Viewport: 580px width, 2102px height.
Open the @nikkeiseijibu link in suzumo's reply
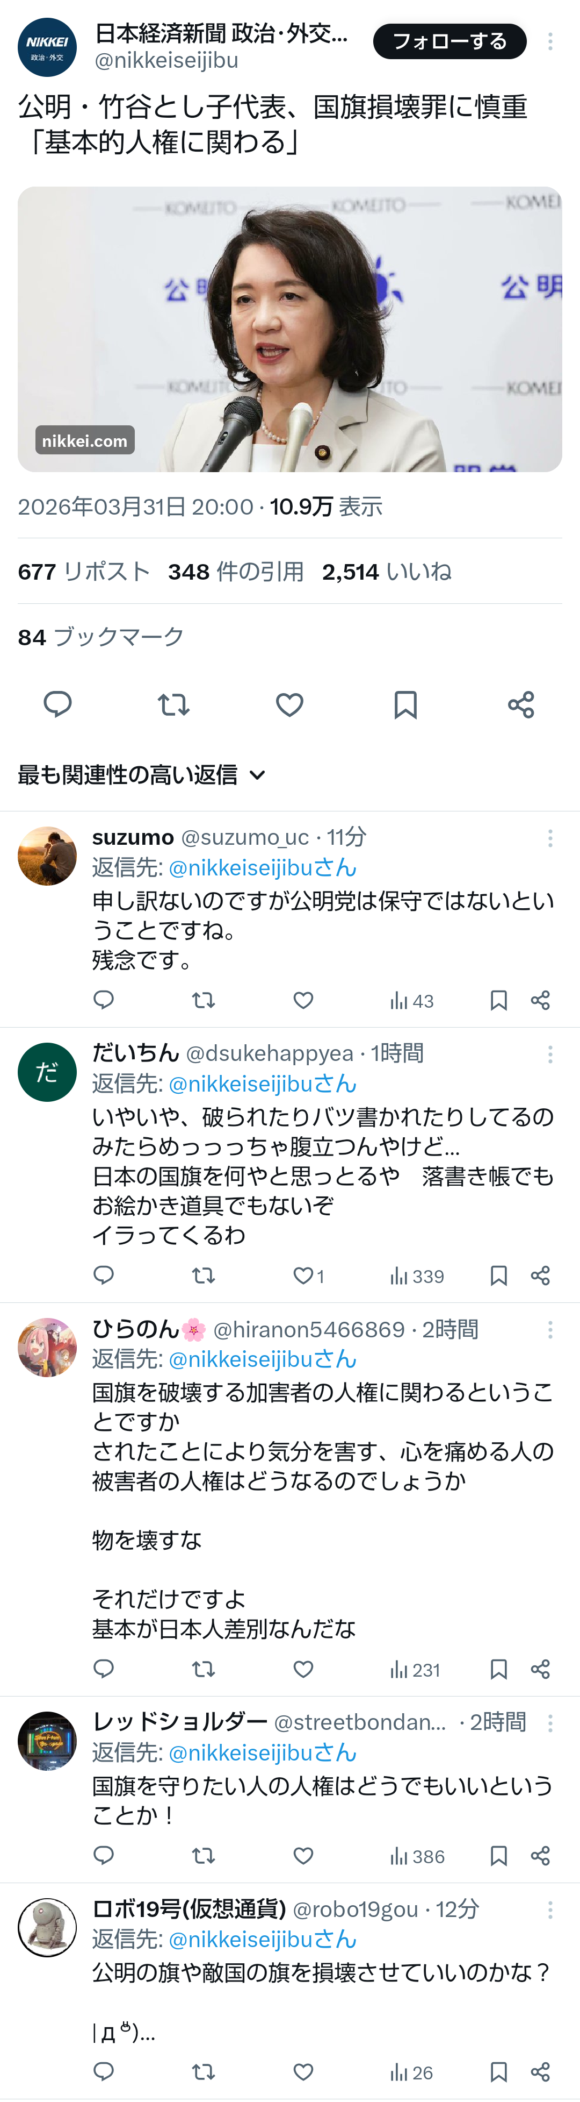coord(262,867)
